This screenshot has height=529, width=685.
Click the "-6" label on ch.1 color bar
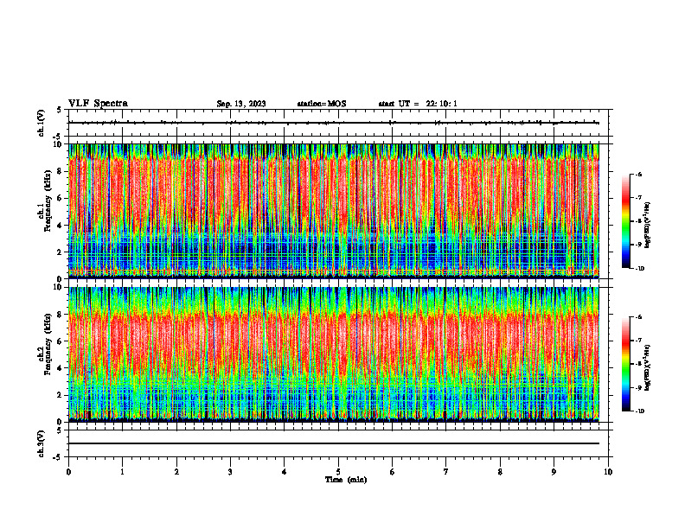click(x=639, y=174)
